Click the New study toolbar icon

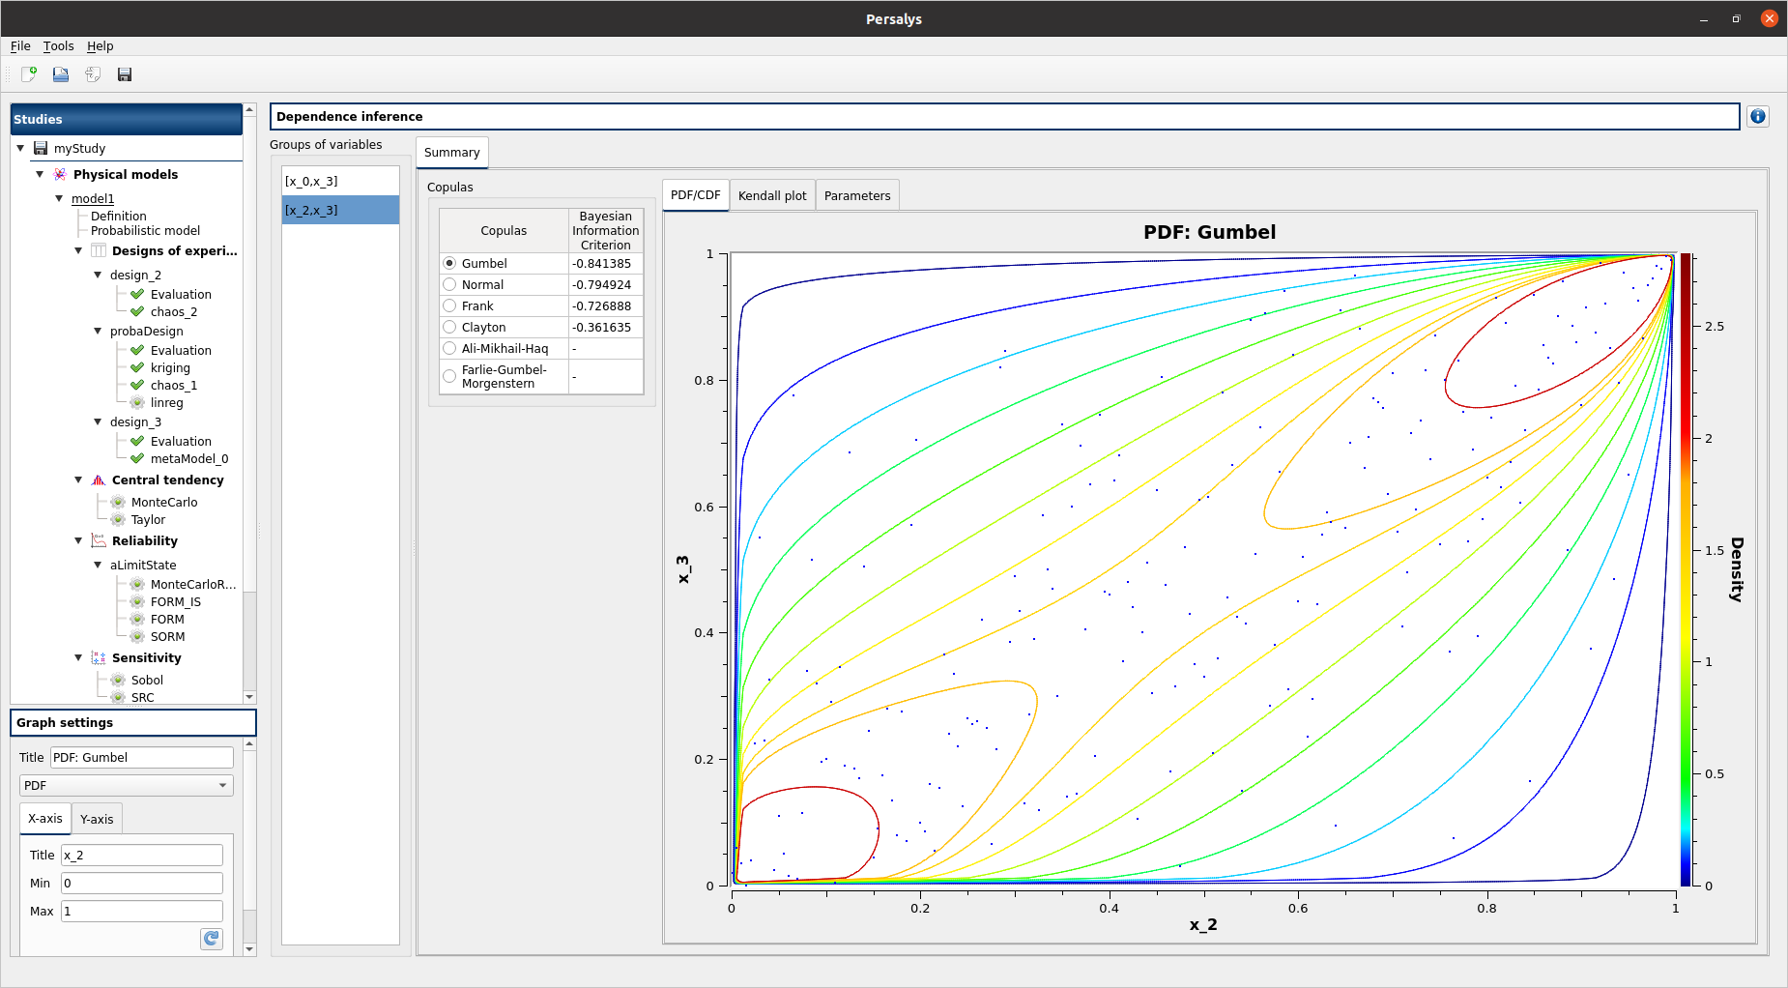click(29, 74)
